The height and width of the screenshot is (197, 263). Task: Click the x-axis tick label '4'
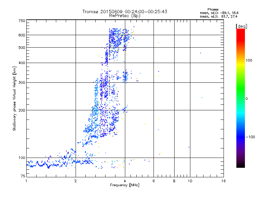click(125, 181)
